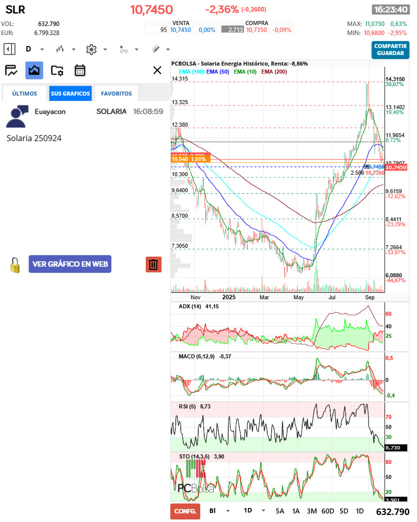Open the calendar icon
The width and height of the screenshot is (417, 522).
point(80,71)
